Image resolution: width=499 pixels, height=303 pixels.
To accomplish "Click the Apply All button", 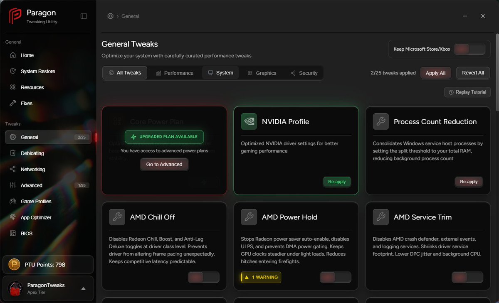I will [x=435, y=73].
